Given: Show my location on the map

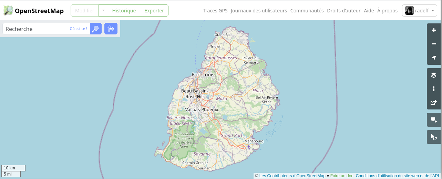Looking at the screenshot, I should [434, 58].
